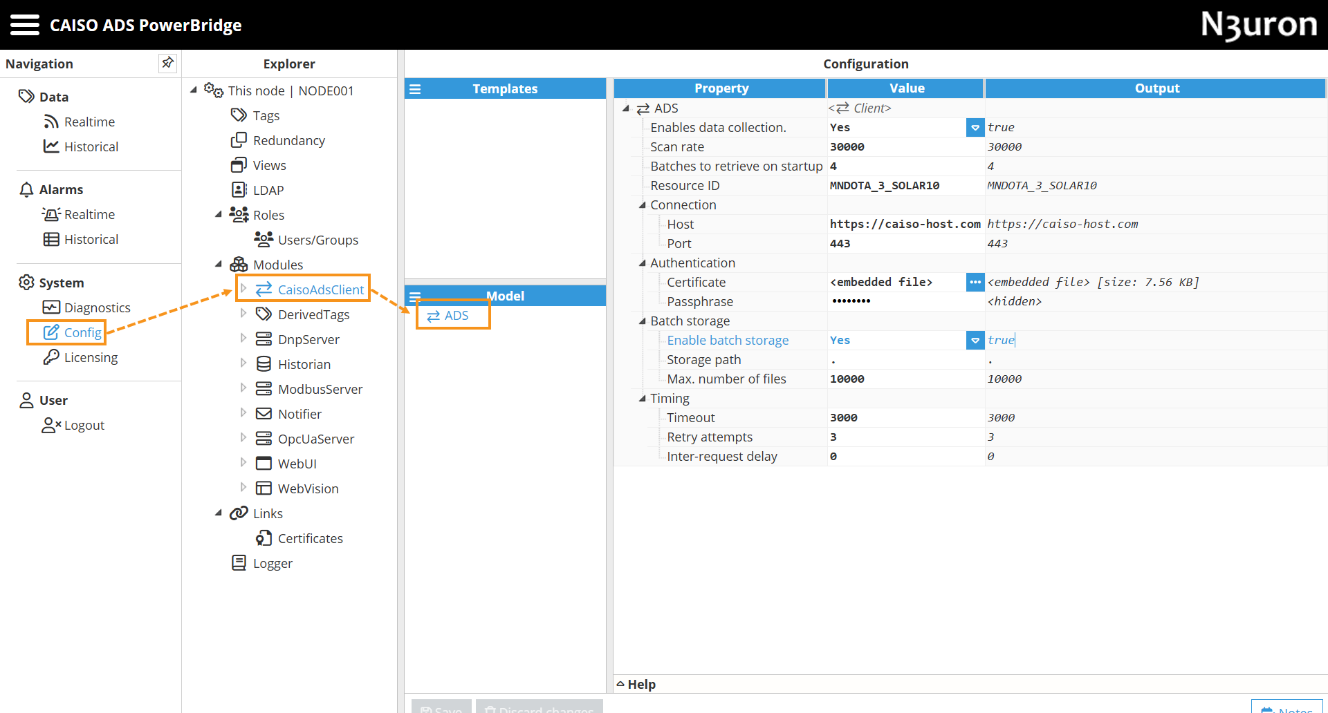The image size is (1328, 713).
Task: Expand the DnpServer module
Action: click(243, 338)
